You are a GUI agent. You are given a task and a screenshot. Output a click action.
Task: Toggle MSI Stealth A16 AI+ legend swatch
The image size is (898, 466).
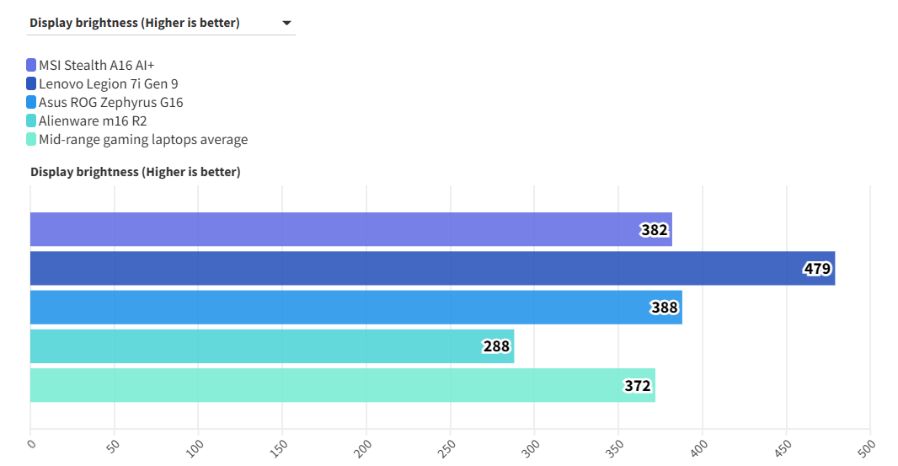click(31, 65)
